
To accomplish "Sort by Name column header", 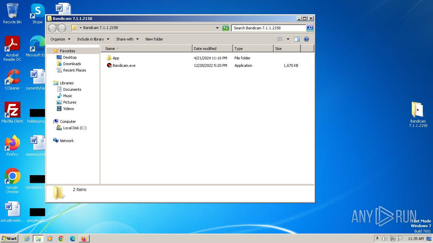I will 146,49.
